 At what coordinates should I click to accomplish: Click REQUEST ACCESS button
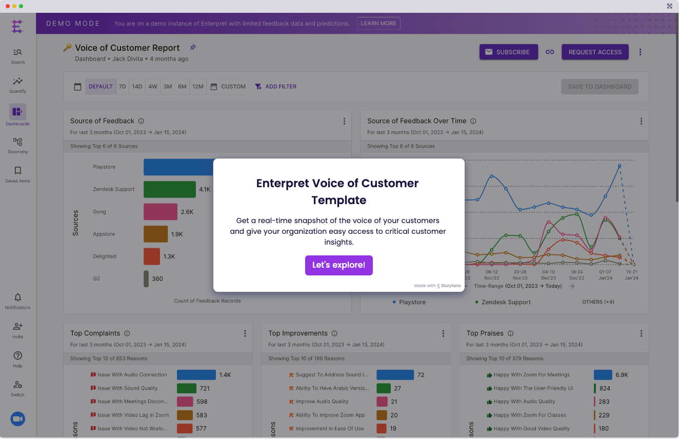[595, 52]
